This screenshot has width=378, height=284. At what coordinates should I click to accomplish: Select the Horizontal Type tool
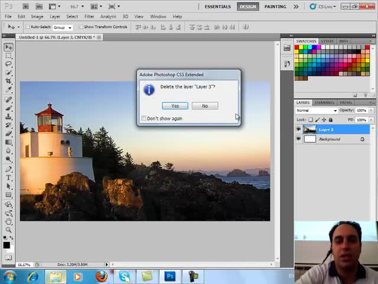tap(8, 177)
